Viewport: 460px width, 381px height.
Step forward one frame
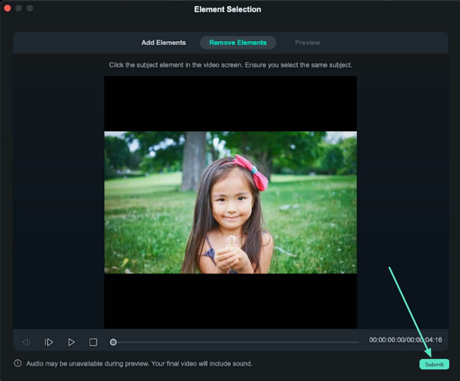pos(49,342)
